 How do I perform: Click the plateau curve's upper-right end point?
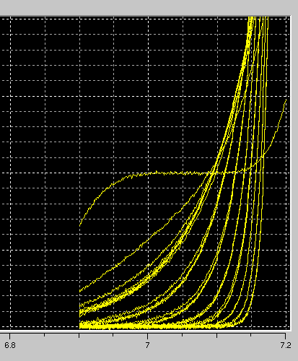(286, 100)
